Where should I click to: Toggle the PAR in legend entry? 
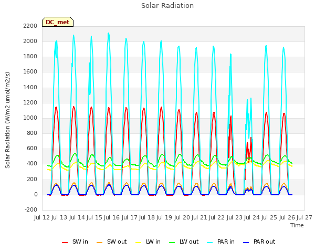[220, 241]
